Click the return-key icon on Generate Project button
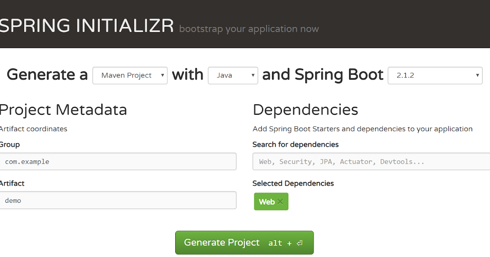The width and height of the screenshot is (490, 257). 300,242
